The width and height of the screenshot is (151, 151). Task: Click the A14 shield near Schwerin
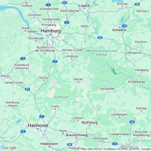tap(125, 26)
